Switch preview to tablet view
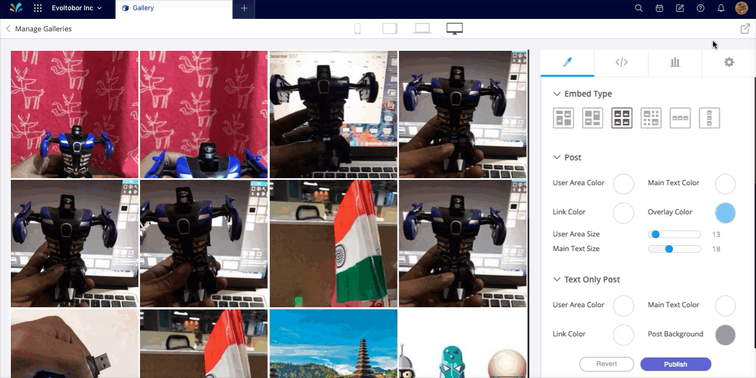The height and width of the screenshot is (378, 756). click(x=389, y=29)
